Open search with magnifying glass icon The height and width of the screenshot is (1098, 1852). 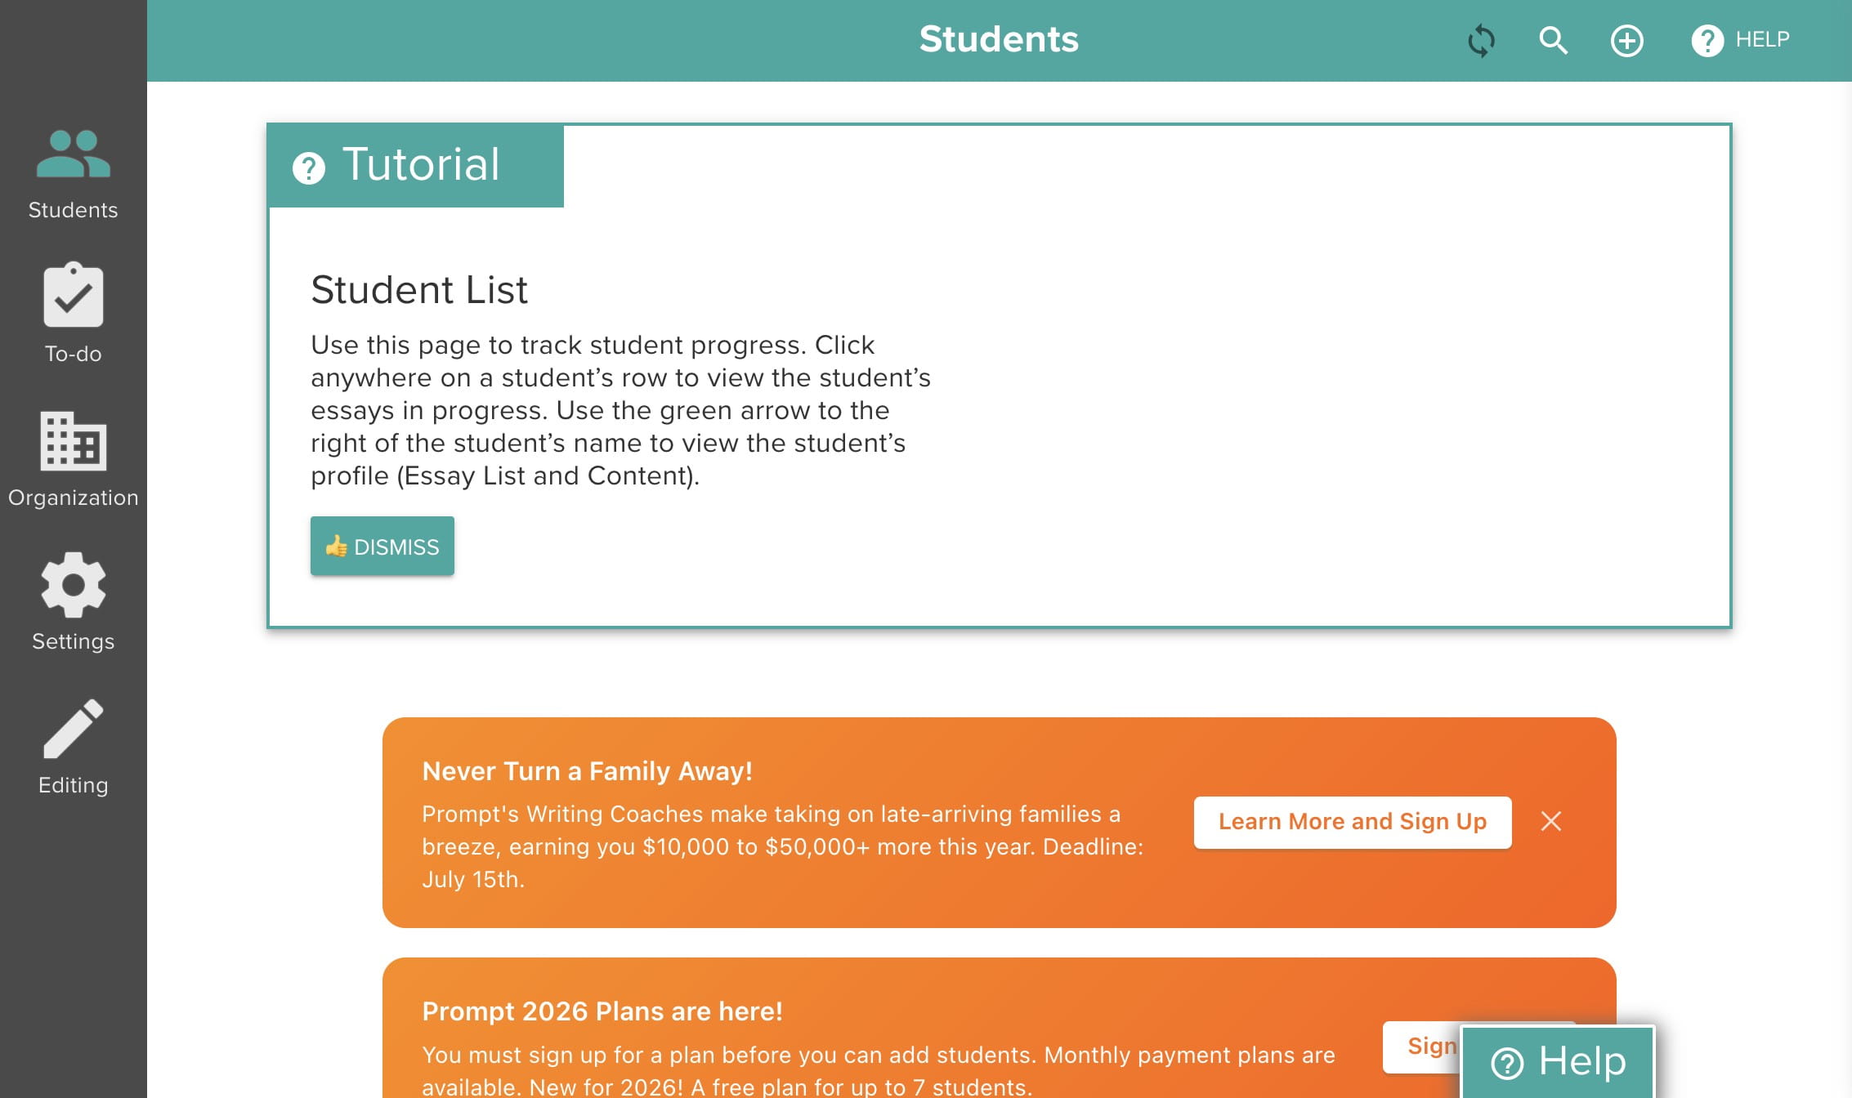tap(1553, 40)
